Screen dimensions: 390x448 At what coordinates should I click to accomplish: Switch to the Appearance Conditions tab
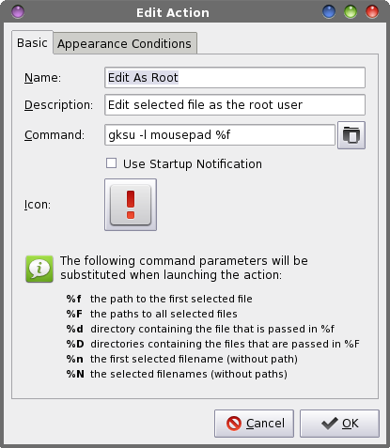pos(125,43)
